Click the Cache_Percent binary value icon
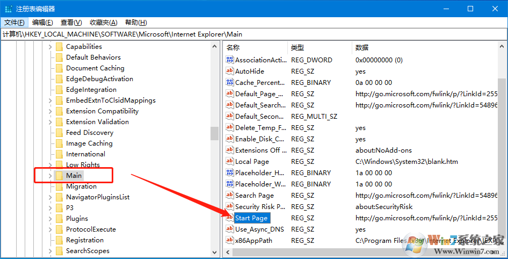Screen dimensions: 508x259 tap(230, 83)
